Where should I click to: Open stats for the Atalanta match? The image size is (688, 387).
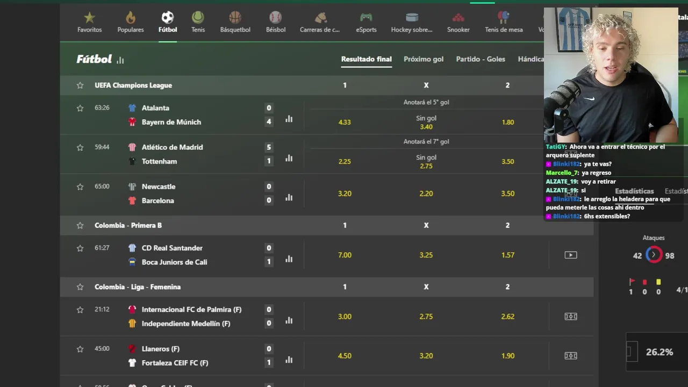(289, 119)
